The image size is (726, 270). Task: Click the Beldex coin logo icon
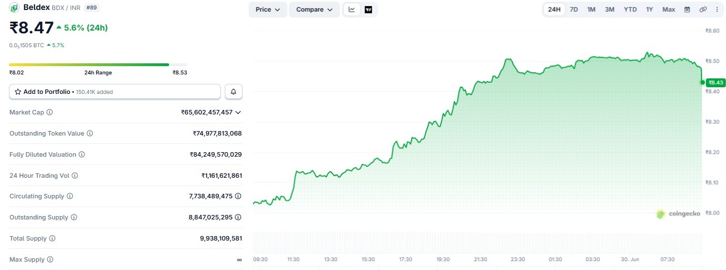pos(14,8)
